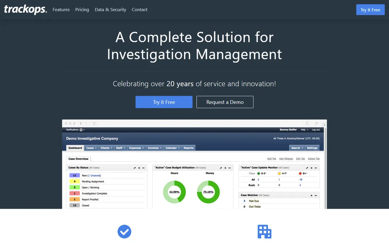Click the Rush 2 count under 8+ days

tap(300, 185)
